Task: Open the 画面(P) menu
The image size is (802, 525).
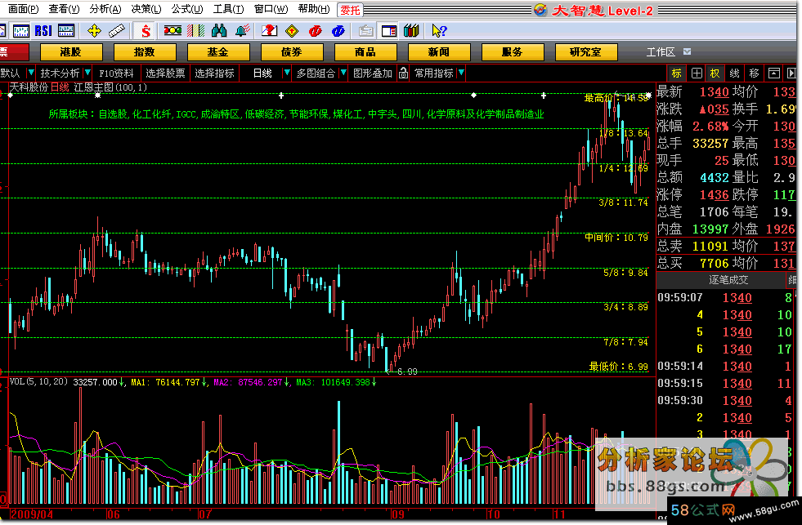Action: click(x=23, y=9)
